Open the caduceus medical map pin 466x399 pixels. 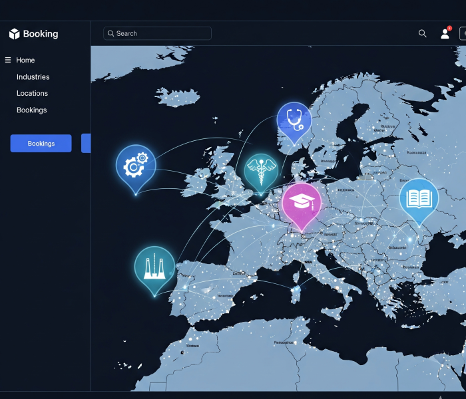point(260,170)
